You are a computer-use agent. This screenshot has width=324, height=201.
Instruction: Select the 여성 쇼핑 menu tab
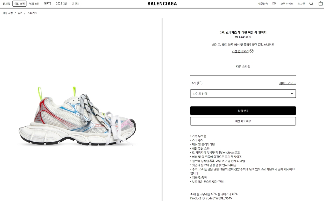19,4
